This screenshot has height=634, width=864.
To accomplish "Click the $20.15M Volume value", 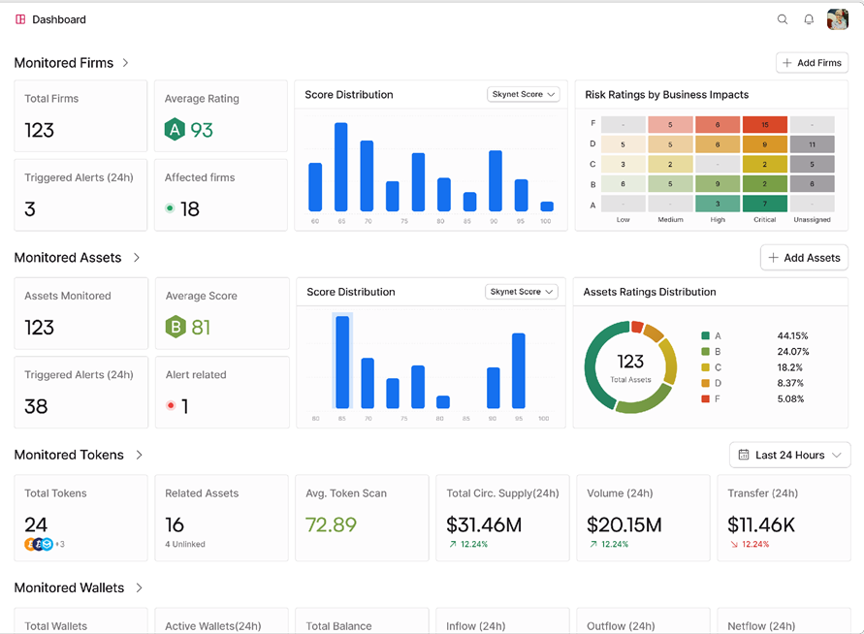I will (624, 524).
